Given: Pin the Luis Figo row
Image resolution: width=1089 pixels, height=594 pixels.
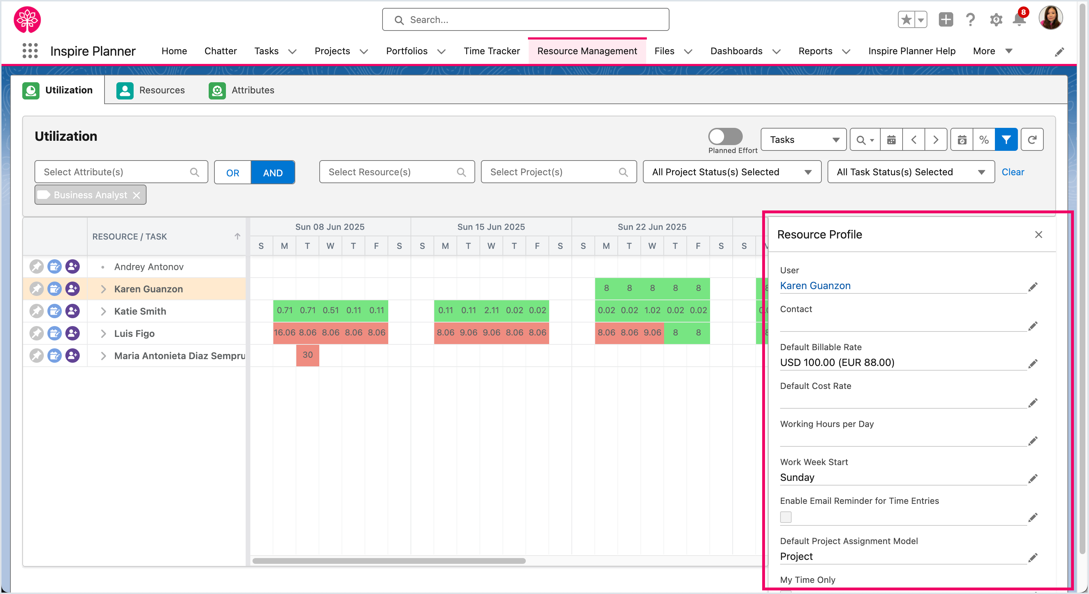Looking at the screenshot, I should [x=36, y=334].
